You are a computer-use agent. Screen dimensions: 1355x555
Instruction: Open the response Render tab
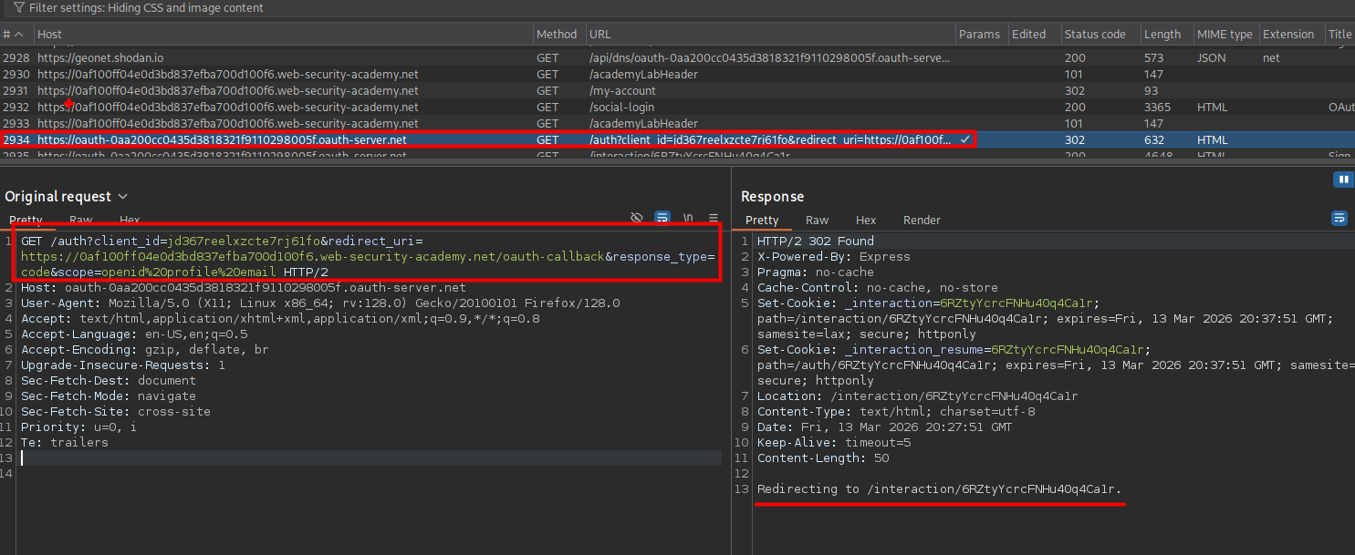pos(921,221)
